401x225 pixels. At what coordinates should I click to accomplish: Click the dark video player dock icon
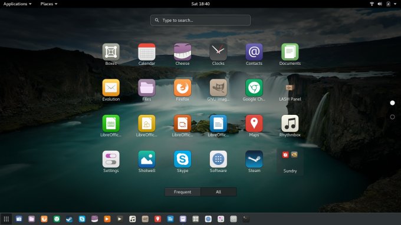click(x=120, y=219)
